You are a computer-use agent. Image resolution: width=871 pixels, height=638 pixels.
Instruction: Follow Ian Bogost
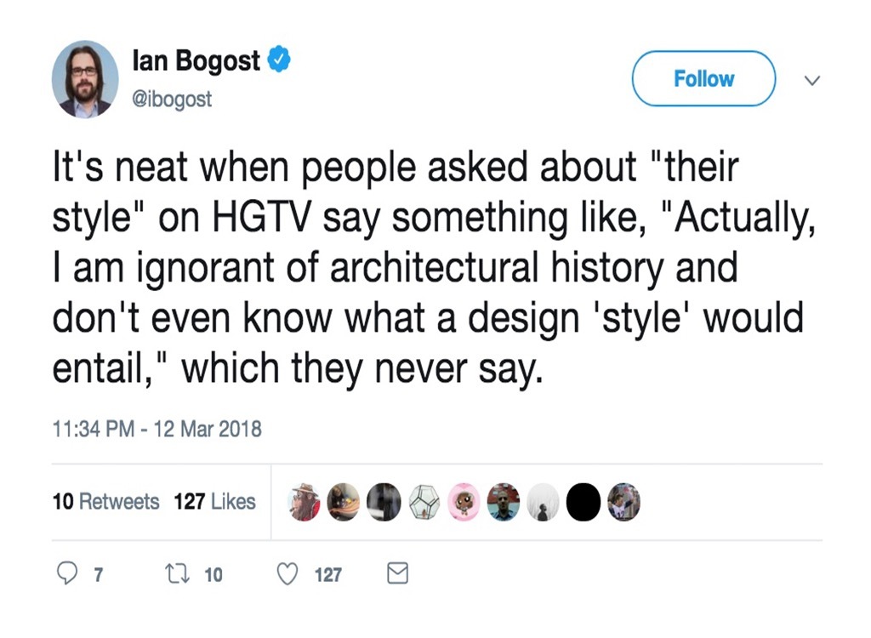tap(703, 78)
